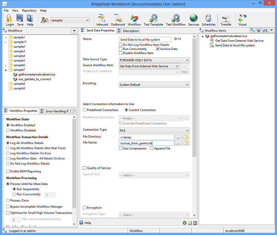Open the Repository menu

29,10
